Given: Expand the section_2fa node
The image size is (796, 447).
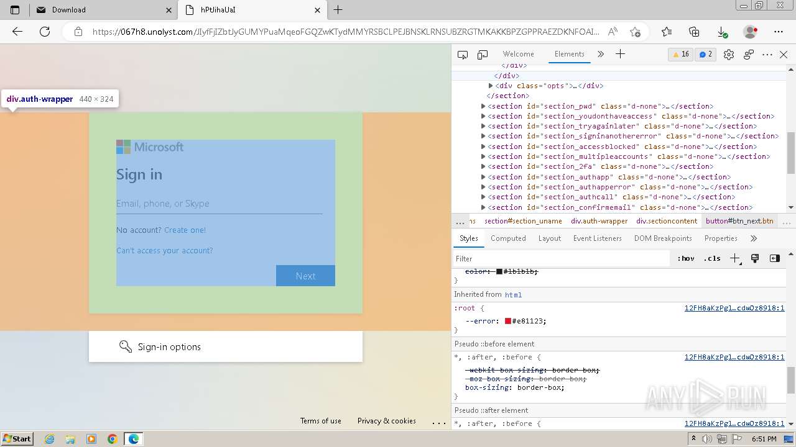Looking at the screenshot, I should (x=483, y=166).
